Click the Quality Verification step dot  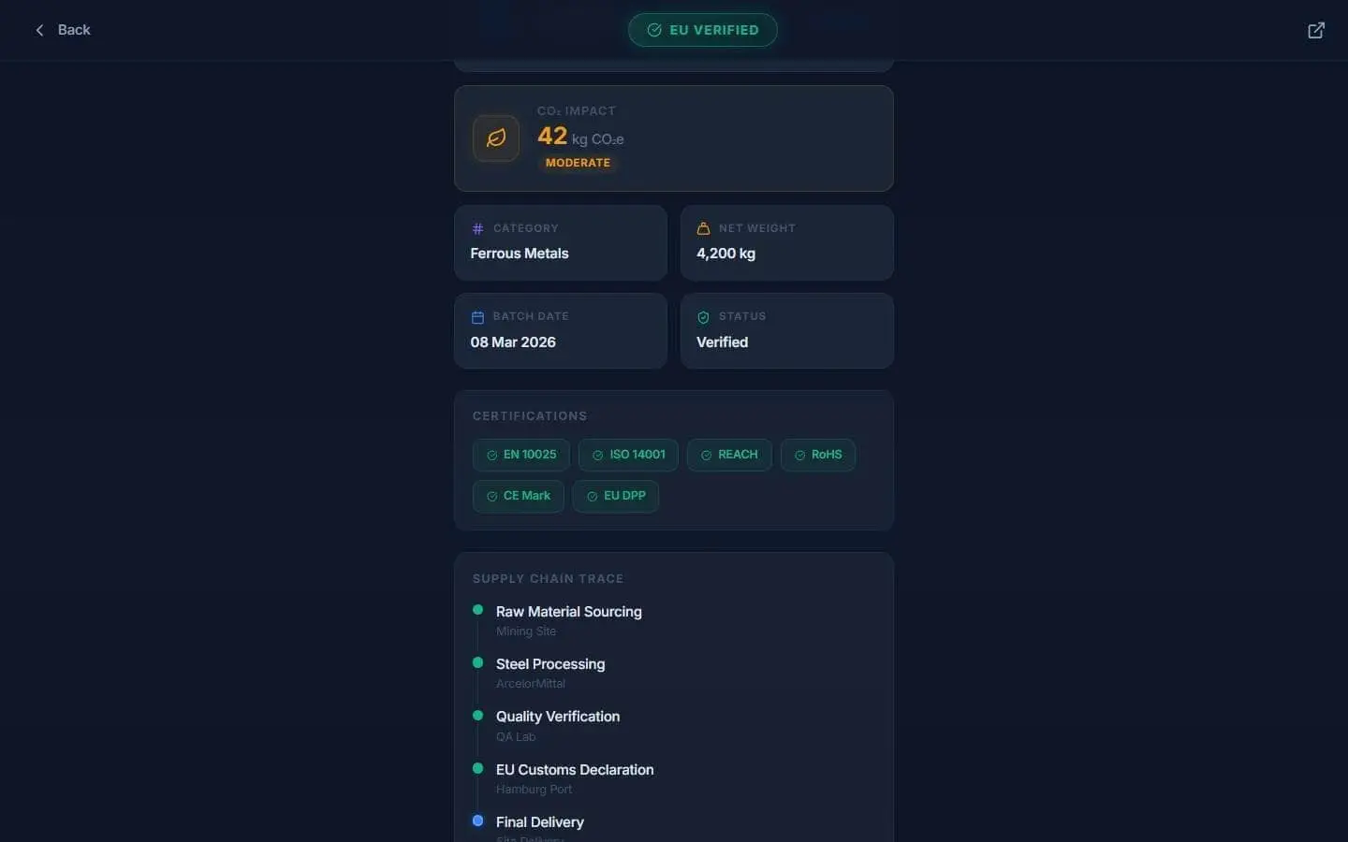pyautogui.click(x=477, y=716)
